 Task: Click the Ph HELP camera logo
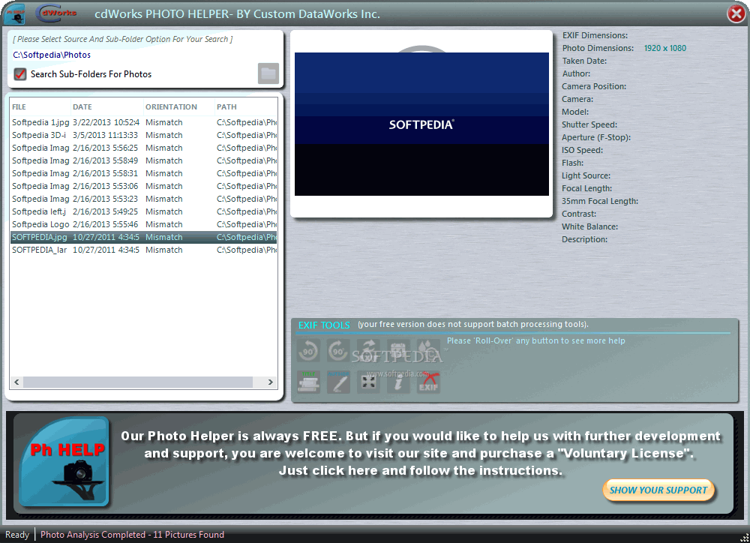64,462
